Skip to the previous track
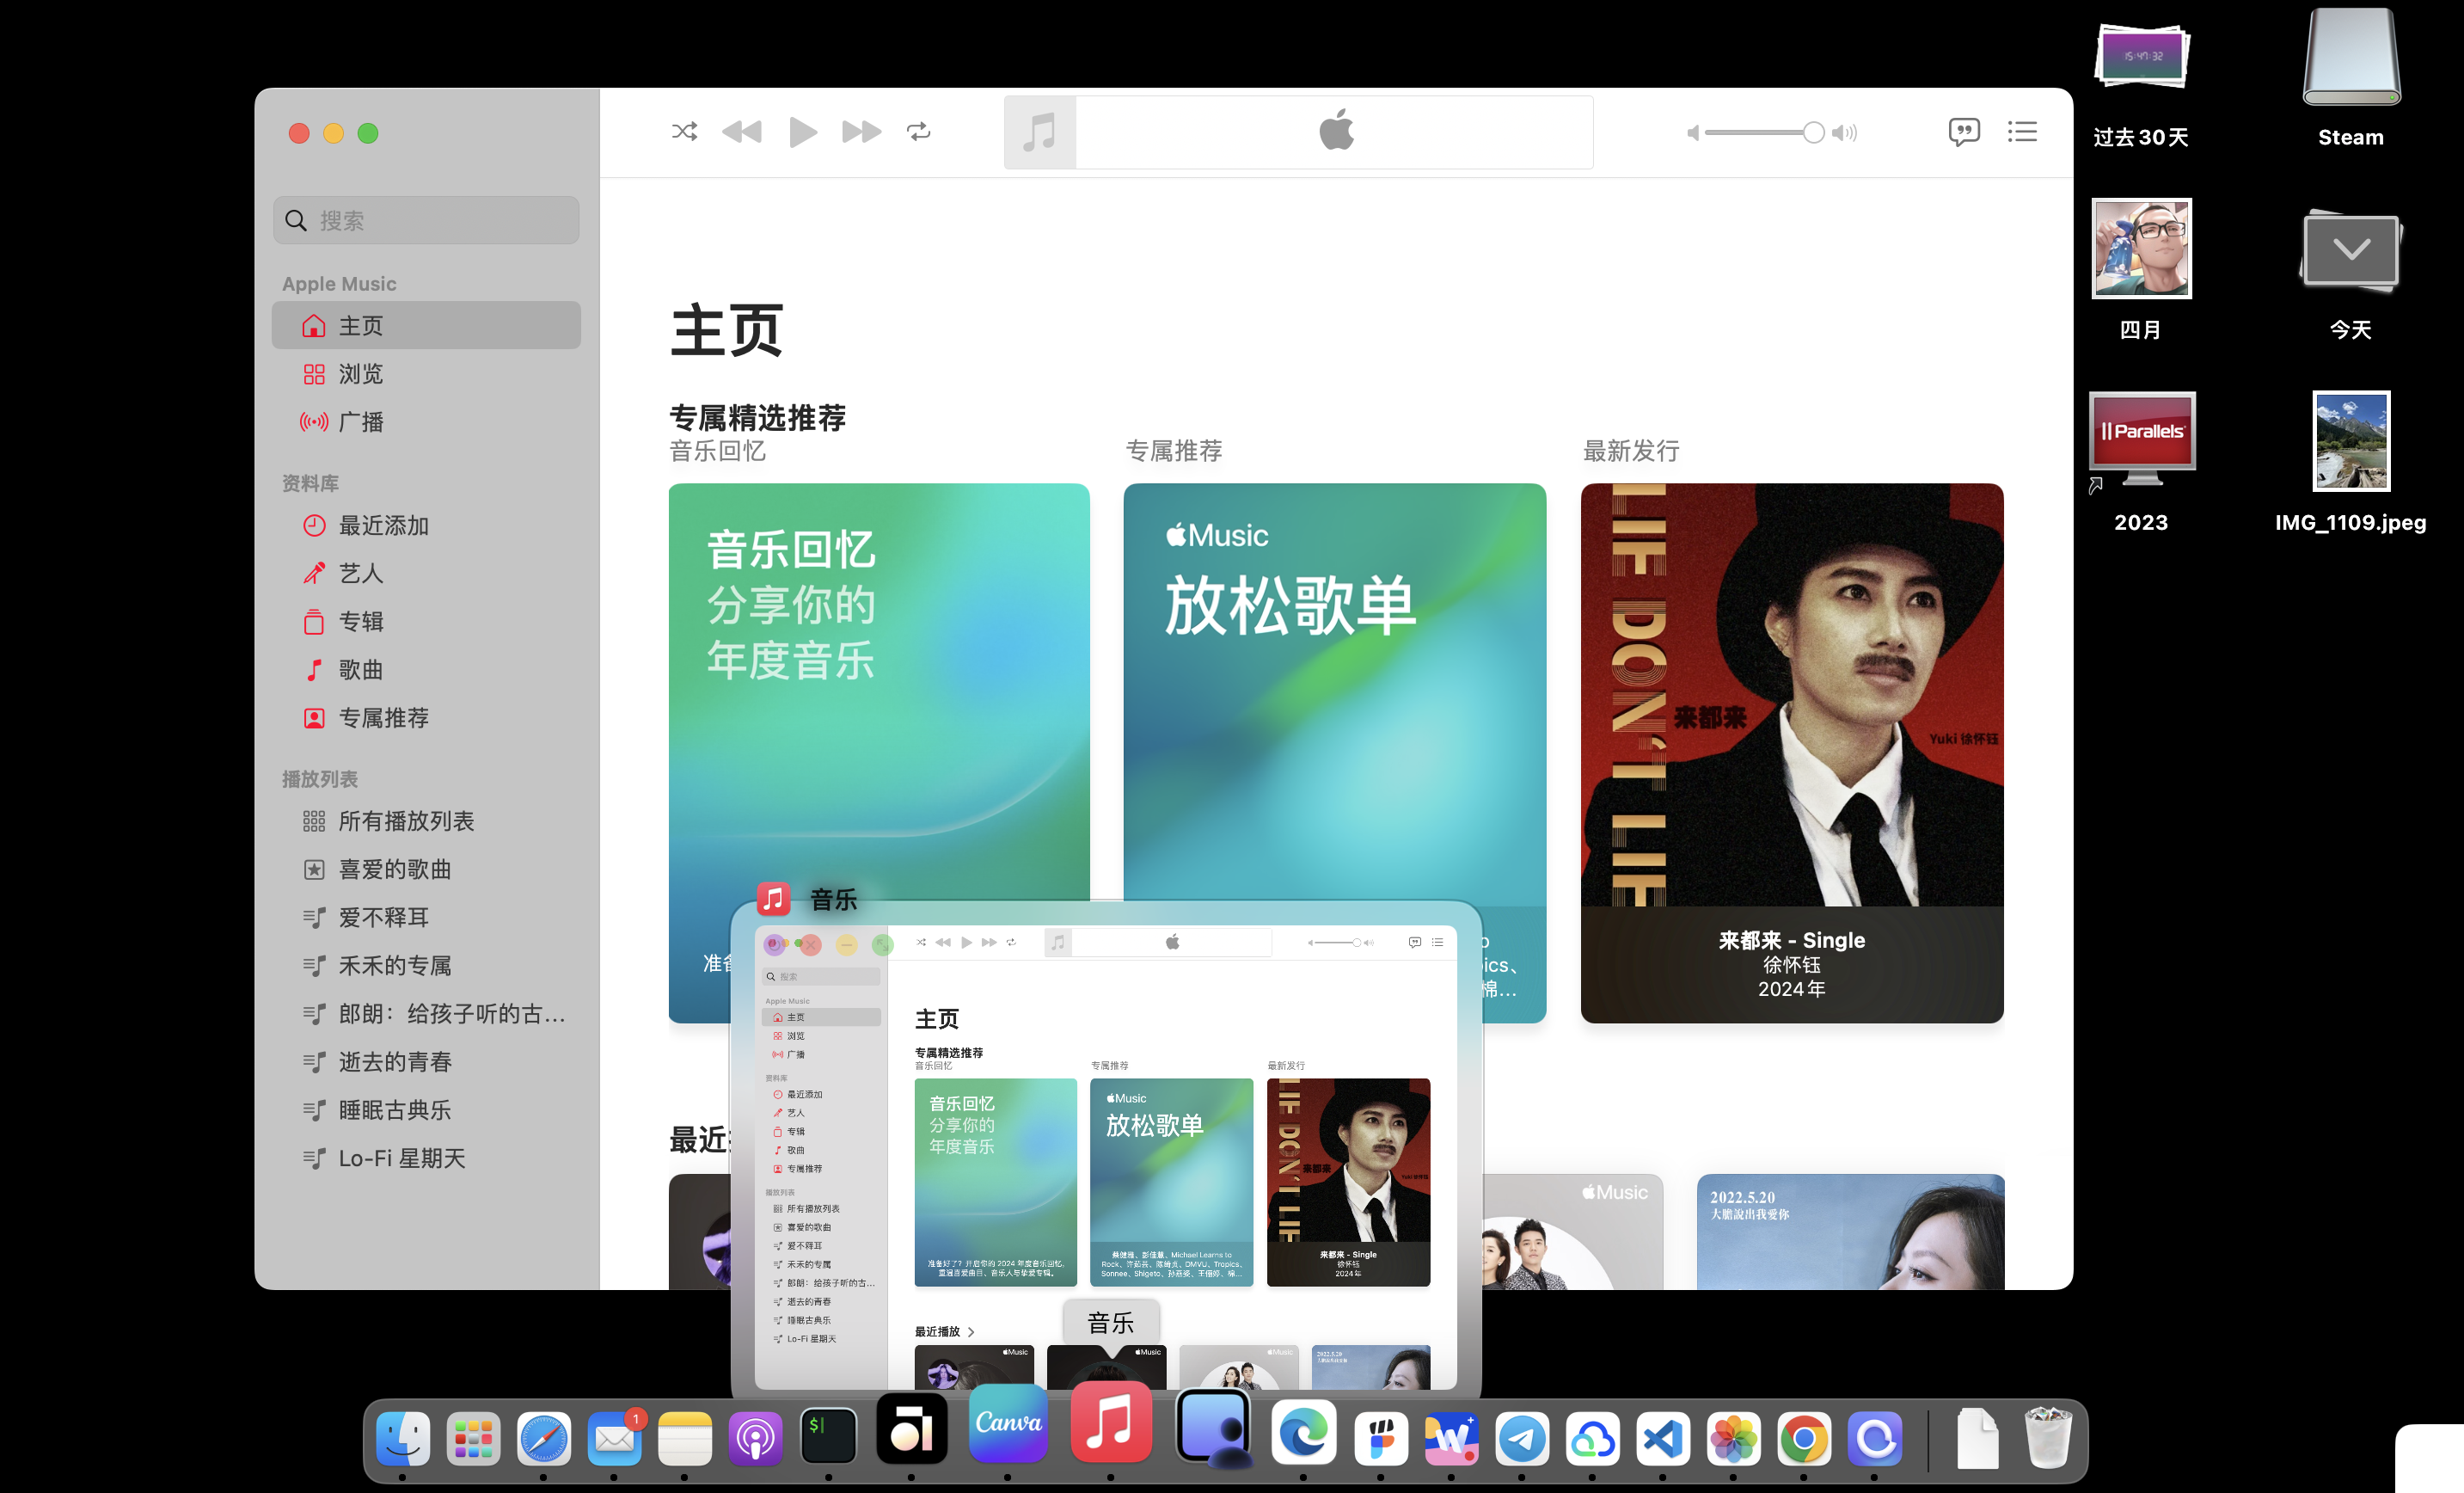Viewport: 2464px width, 1493px height. pyautogui.click(x=742, y=131)
